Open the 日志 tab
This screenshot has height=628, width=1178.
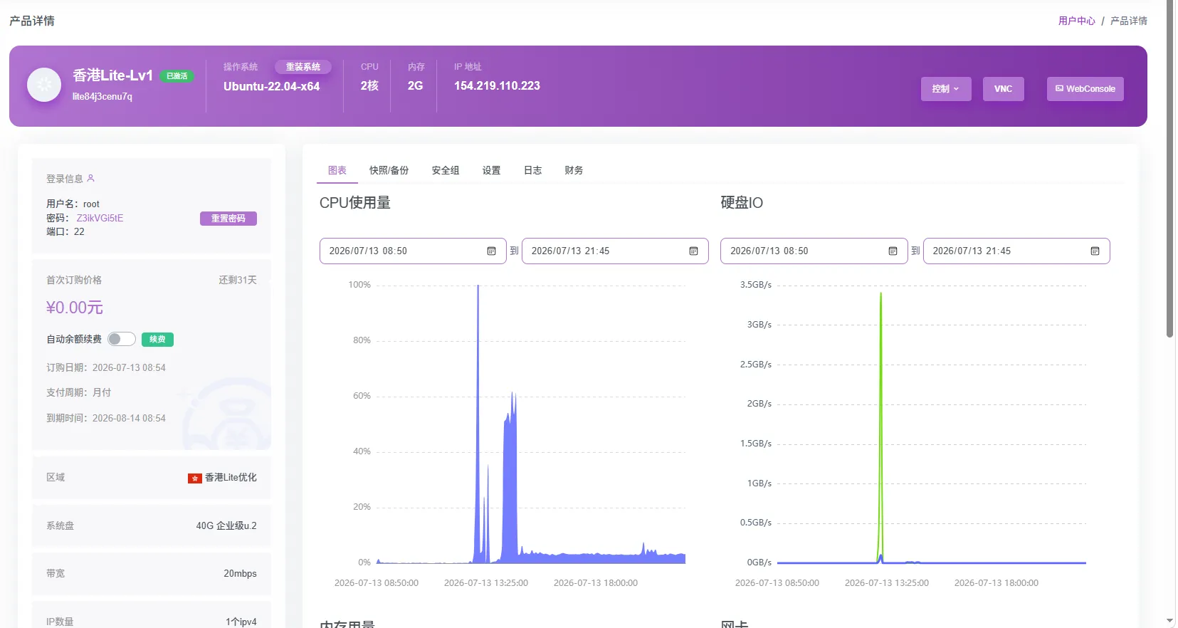coord(532,170)
